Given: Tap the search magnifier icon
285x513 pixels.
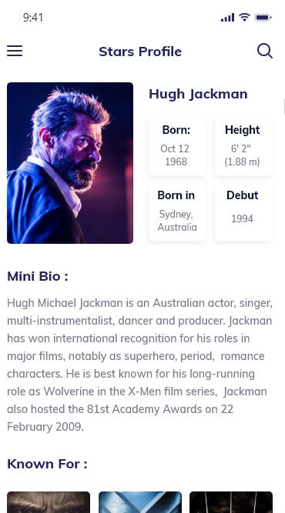Looking at the screenshot, I should 265,51.
